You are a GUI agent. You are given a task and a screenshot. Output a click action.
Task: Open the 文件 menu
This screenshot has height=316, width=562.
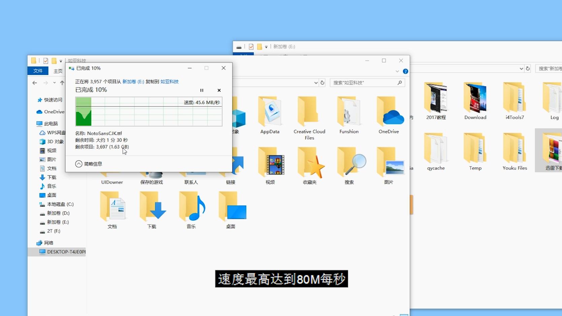38,71
